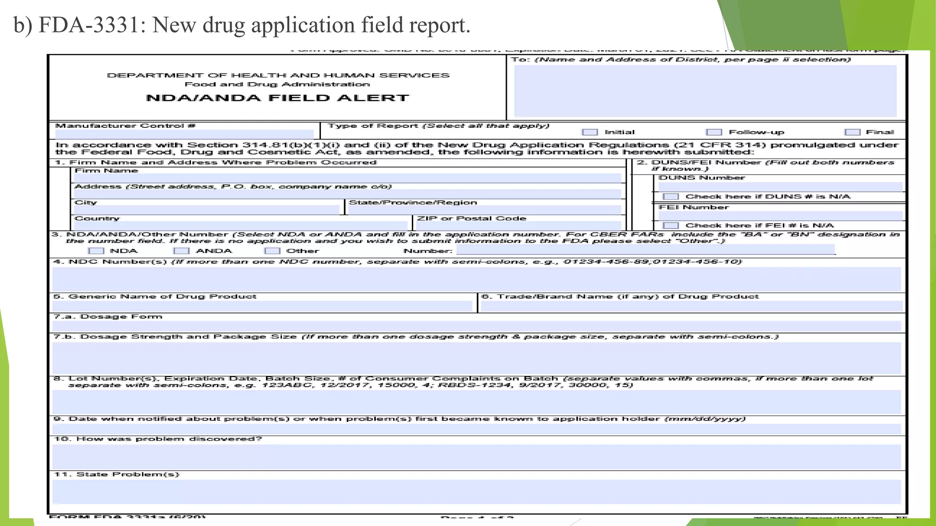Select the ANDA application type checkbox
Image resolution: width=936 pixels, height=526 pixels.
click(181, 251)
